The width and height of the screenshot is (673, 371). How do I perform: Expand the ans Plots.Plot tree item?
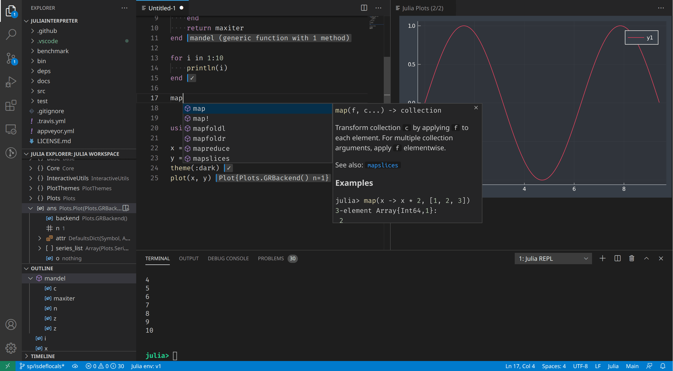point(31,208)
